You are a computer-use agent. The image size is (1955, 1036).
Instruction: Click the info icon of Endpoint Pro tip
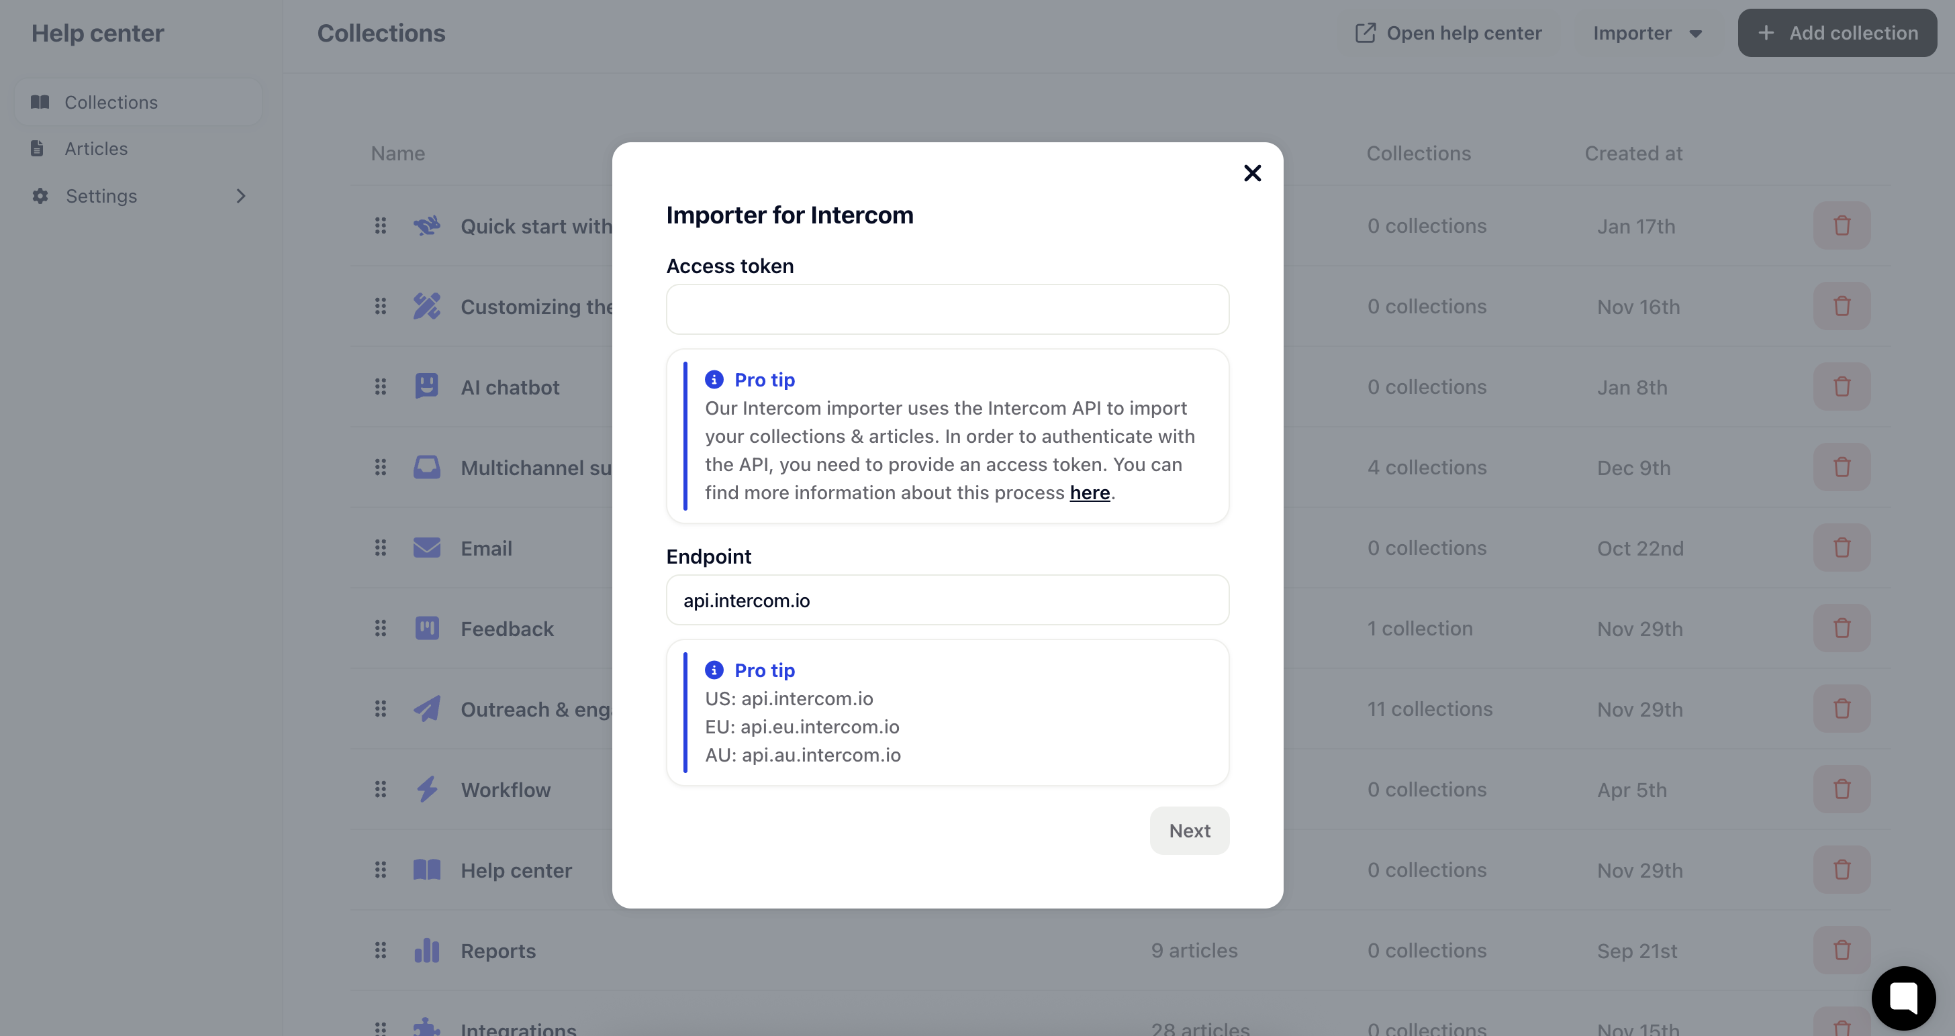click(714, 670)
